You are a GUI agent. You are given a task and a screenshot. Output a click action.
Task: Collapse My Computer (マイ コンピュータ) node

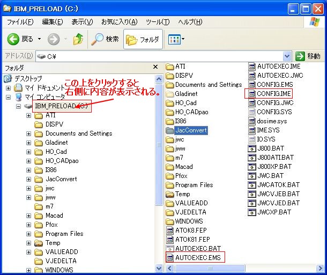pos(8,97)
